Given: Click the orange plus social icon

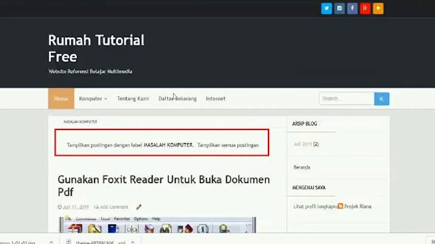Looking at the screenshot, I should (378, 8).
